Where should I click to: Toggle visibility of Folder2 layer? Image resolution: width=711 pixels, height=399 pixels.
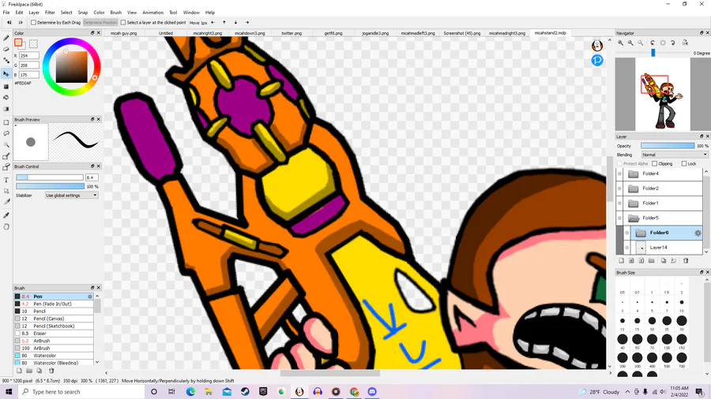619,188
